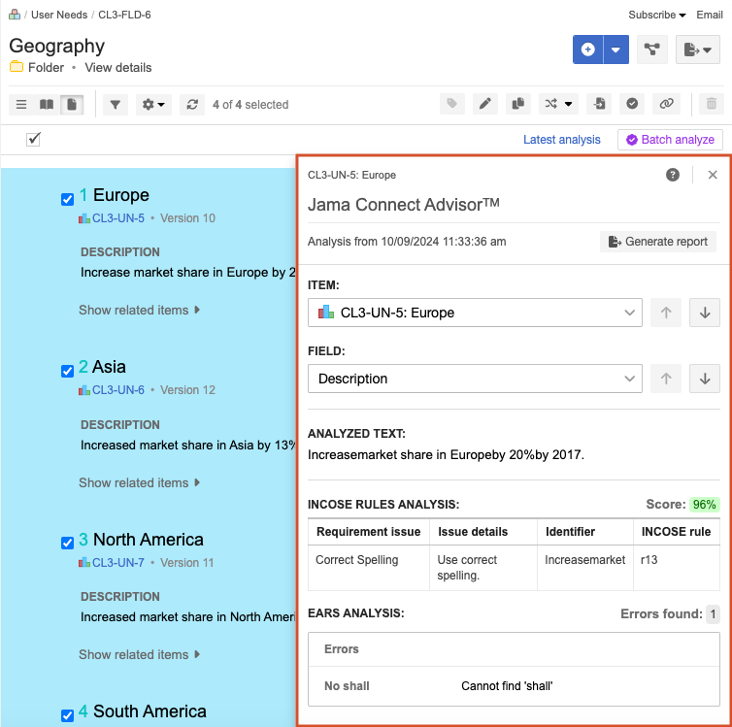Toggle the select all checkbox

point(33,139)
